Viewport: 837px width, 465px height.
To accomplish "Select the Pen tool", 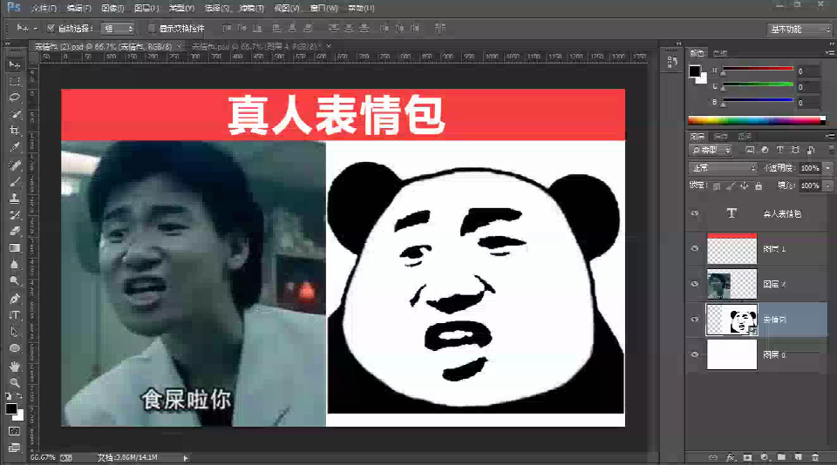I will click(15, 299).
